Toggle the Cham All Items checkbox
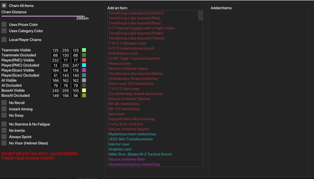The width and height of the screenshot is (314, 179). tap(4, 5)
